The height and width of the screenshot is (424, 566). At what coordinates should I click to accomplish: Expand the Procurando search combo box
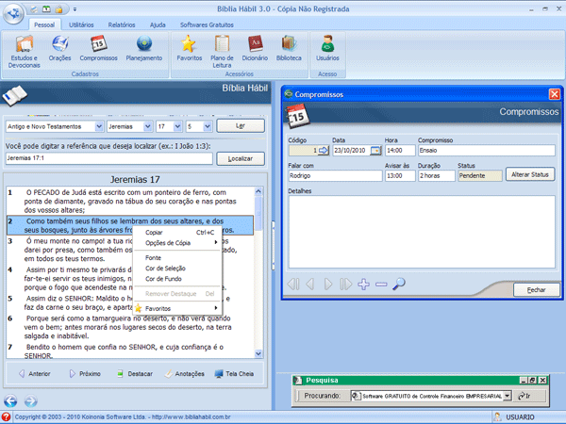coord(507,397)
